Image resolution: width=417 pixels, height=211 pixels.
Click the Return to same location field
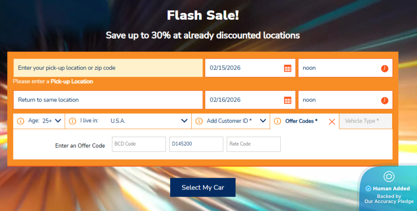[x=108, y=100]
